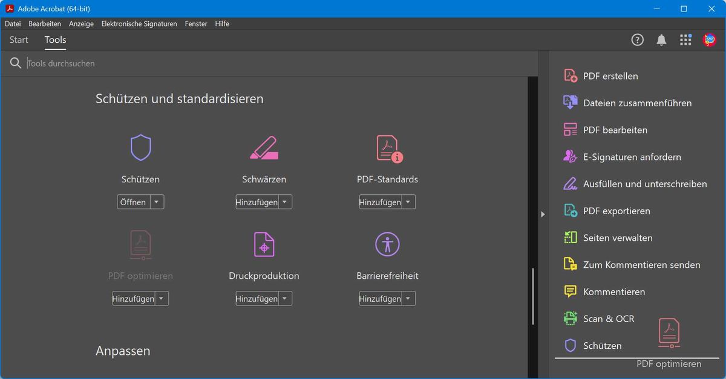Click Hinzufügen under PDF optimieren
The image size is (726, 379).
(x=133, y=299)
